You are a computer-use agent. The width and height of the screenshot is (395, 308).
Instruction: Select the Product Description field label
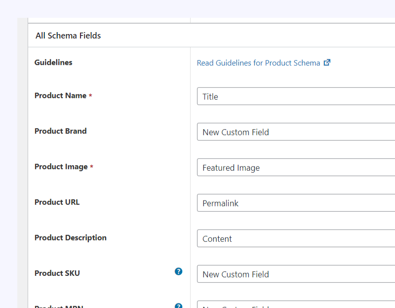pos(70,238)
